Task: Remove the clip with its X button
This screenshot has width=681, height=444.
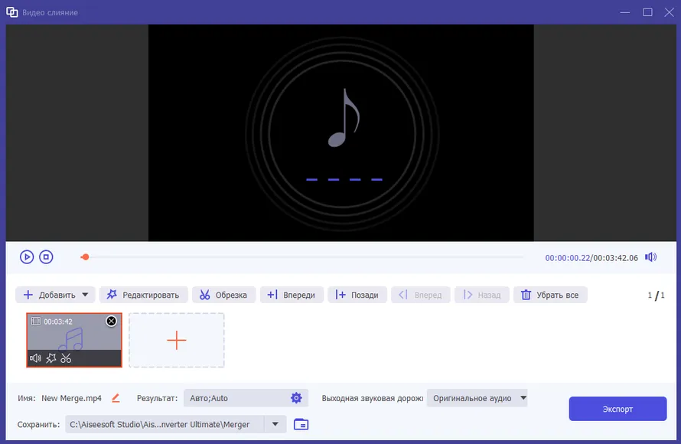Action: [x=111, y=321]
